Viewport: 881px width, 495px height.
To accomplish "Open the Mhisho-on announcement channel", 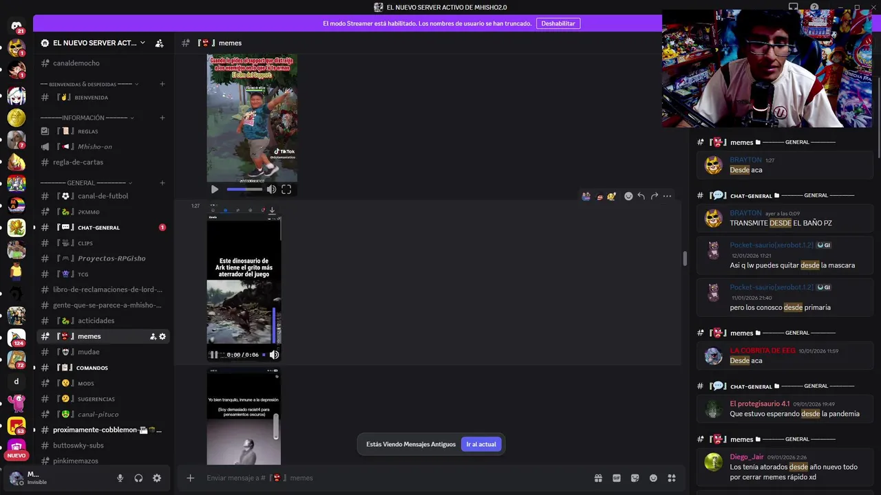I will coord(103,146).
